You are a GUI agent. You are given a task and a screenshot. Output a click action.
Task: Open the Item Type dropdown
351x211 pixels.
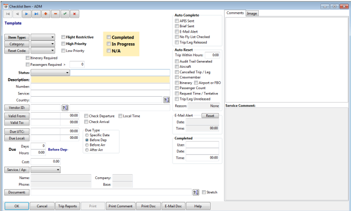pyautogui.click(x=43, y=37)
